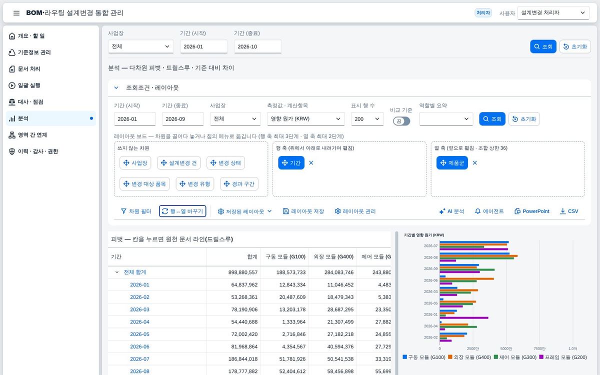
Task: Open the 2026-03 period row link
Action: coord(139,309)
